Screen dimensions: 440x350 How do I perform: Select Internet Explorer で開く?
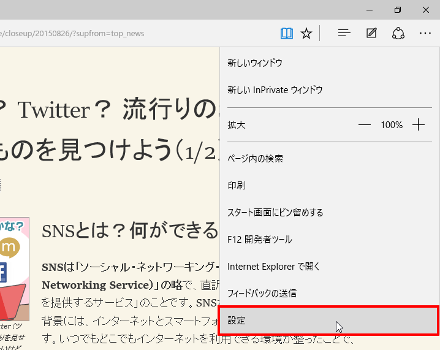point(273,267)
